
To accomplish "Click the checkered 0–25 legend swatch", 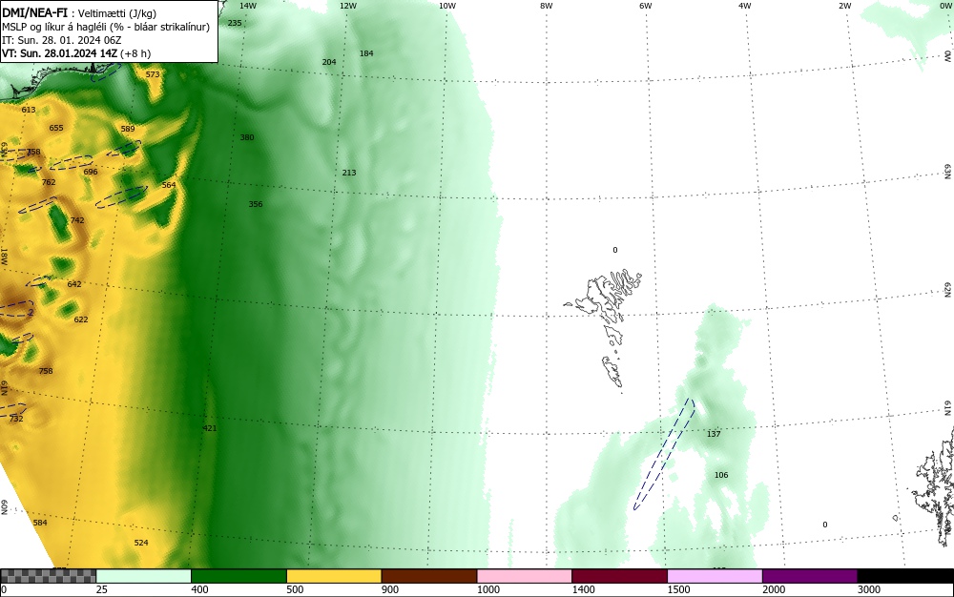I will click(x=48, y=576).
